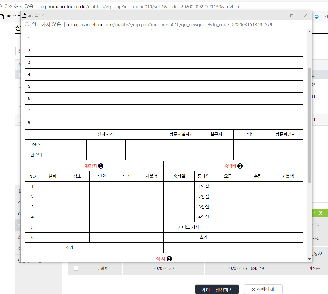Click the 수량 column header
328x294 pixels.
coord(258,176)
